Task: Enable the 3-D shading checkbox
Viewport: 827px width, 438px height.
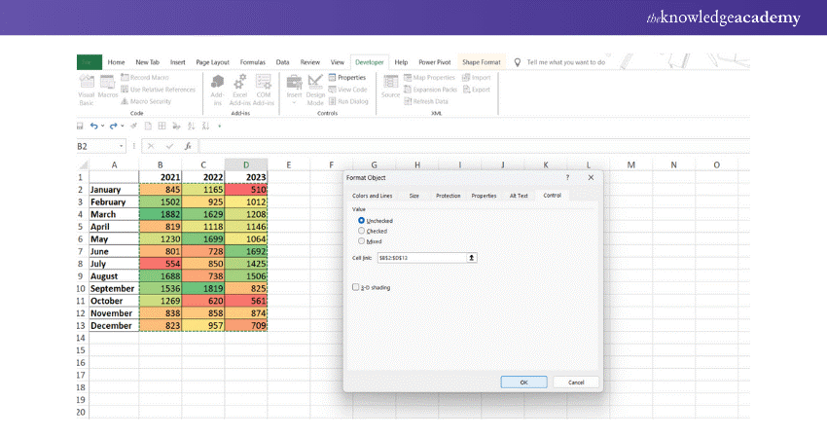Action: [x=356, y=287]
